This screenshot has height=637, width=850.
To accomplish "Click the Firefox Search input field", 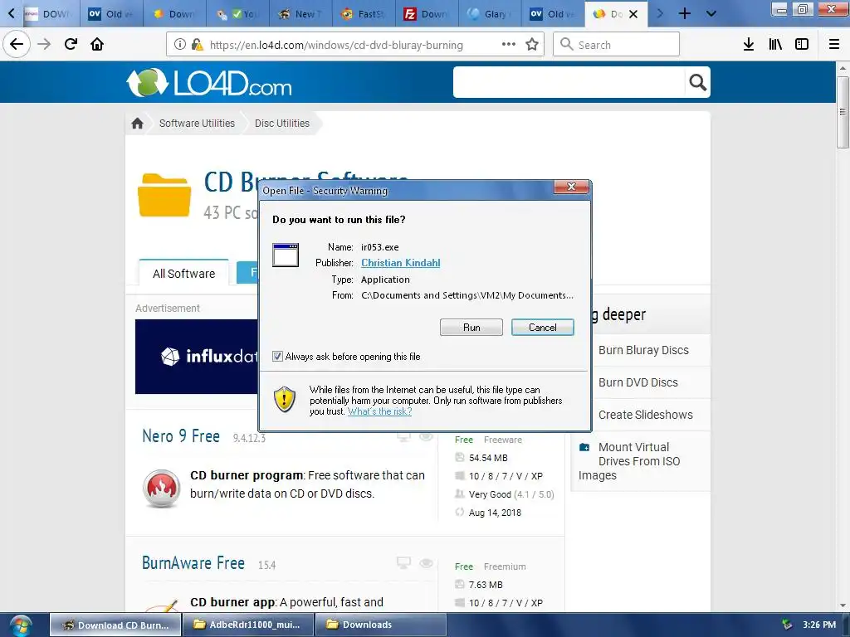I will click(616, 45).
